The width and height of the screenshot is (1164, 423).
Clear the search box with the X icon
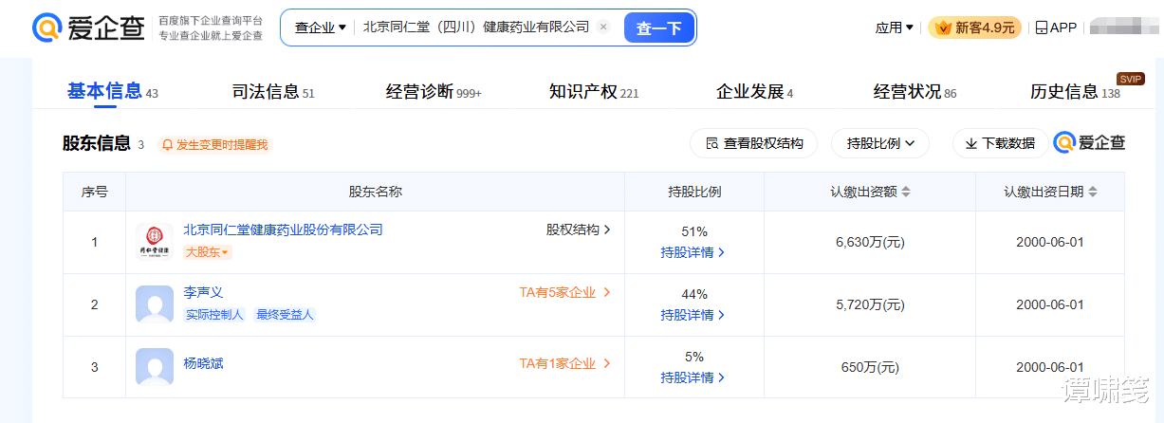point(603,28)
